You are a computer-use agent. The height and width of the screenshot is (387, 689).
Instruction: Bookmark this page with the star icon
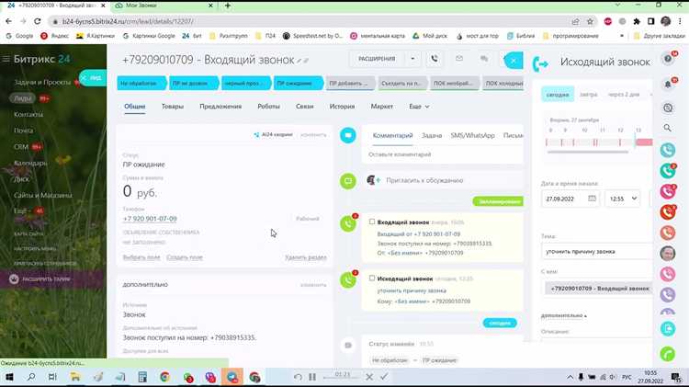[590, 21]
